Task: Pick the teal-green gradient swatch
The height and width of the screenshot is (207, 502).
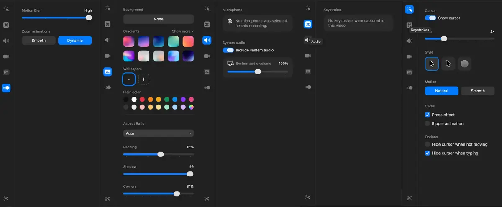Action: pyautogui.click(x=173, y=41)
